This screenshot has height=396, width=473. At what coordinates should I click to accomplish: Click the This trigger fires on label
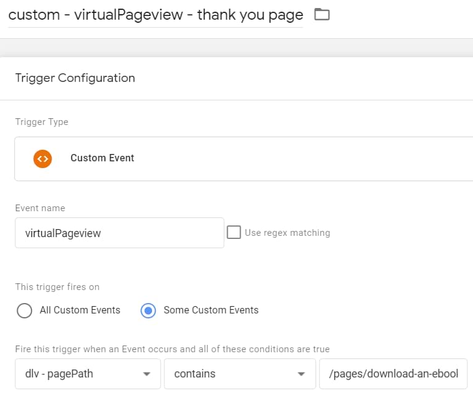tap(57, 287)
